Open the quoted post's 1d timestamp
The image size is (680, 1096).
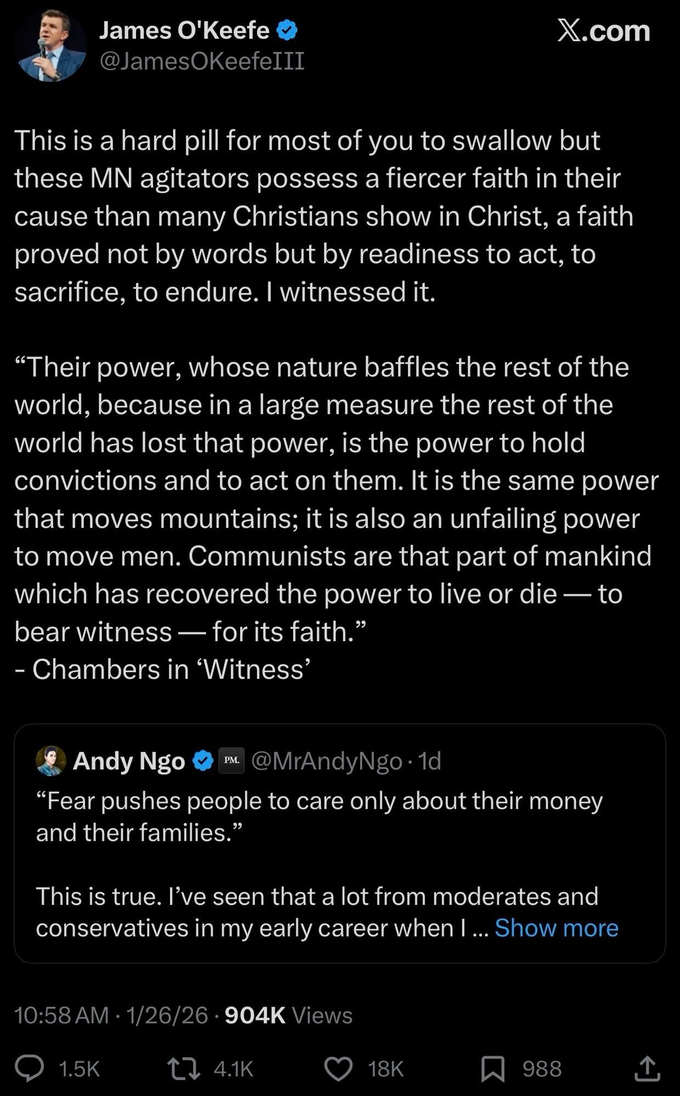tap(429, 761)
